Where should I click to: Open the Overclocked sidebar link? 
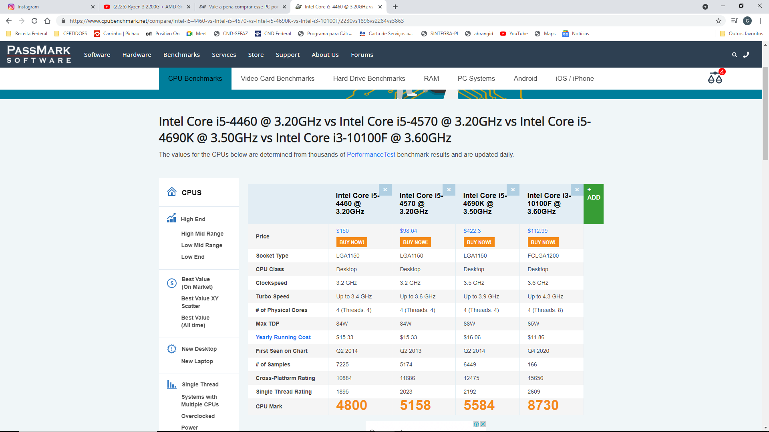[198, 416]
